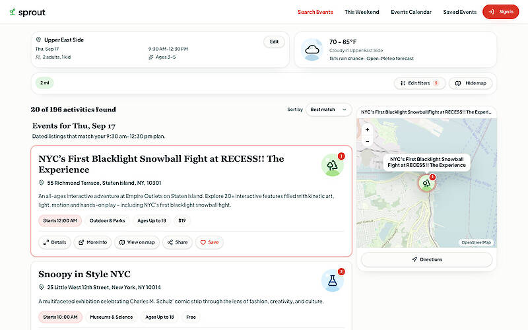528x330 pixels.
Task: Click the Sign in button
Action: click(x=501, y=12)
